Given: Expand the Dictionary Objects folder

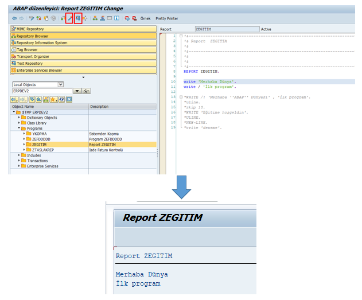Looking at the screenshot, I should 20,118.
